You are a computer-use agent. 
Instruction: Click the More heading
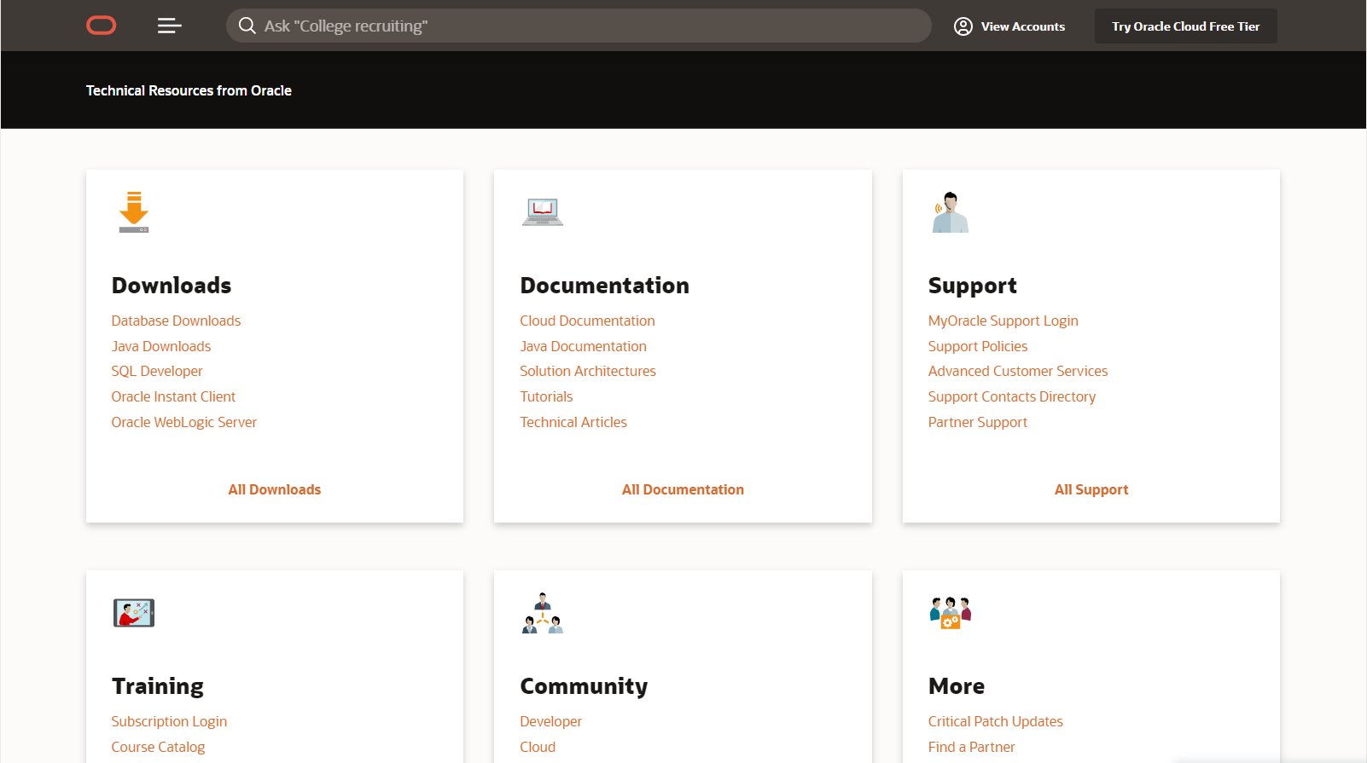[957, 686]
